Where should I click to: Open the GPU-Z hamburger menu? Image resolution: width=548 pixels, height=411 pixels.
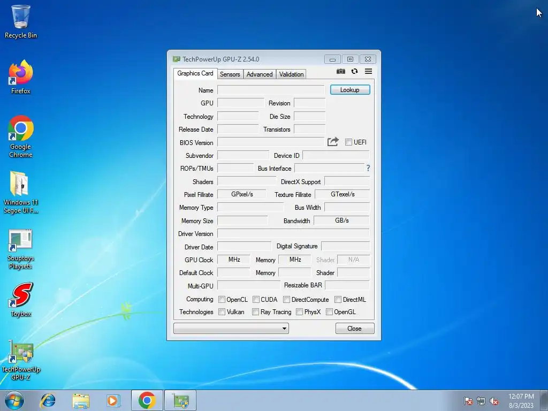pos(368,71)
